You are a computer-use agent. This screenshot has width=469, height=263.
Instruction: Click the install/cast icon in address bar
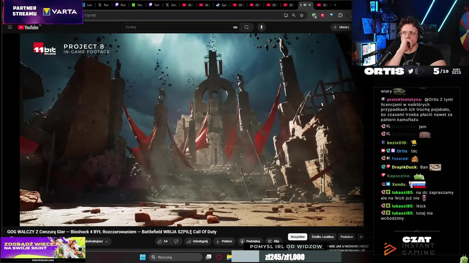click(286, 15)
